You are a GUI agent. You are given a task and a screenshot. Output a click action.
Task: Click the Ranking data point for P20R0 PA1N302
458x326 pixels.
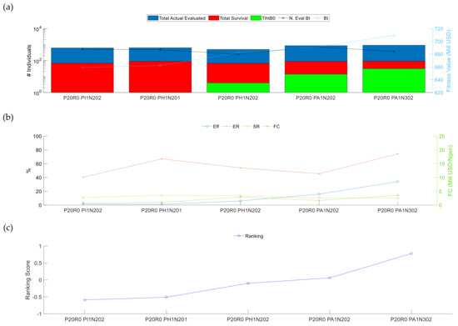411,253
